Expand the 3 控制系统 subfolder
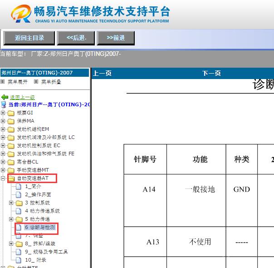The image size is (274, 268). (x=11, y=203)
